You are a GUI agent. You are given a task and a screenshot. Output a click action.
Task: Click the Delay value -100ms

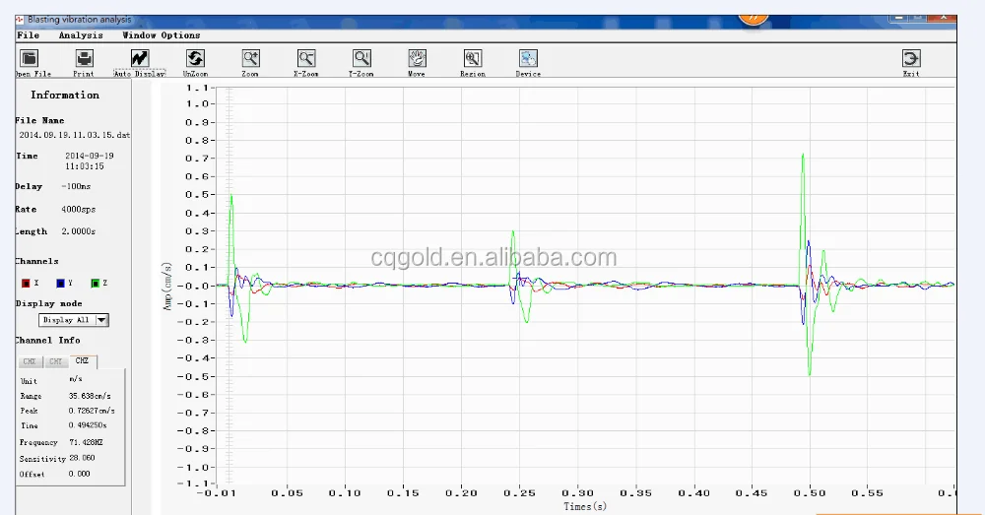pos(76,186)
